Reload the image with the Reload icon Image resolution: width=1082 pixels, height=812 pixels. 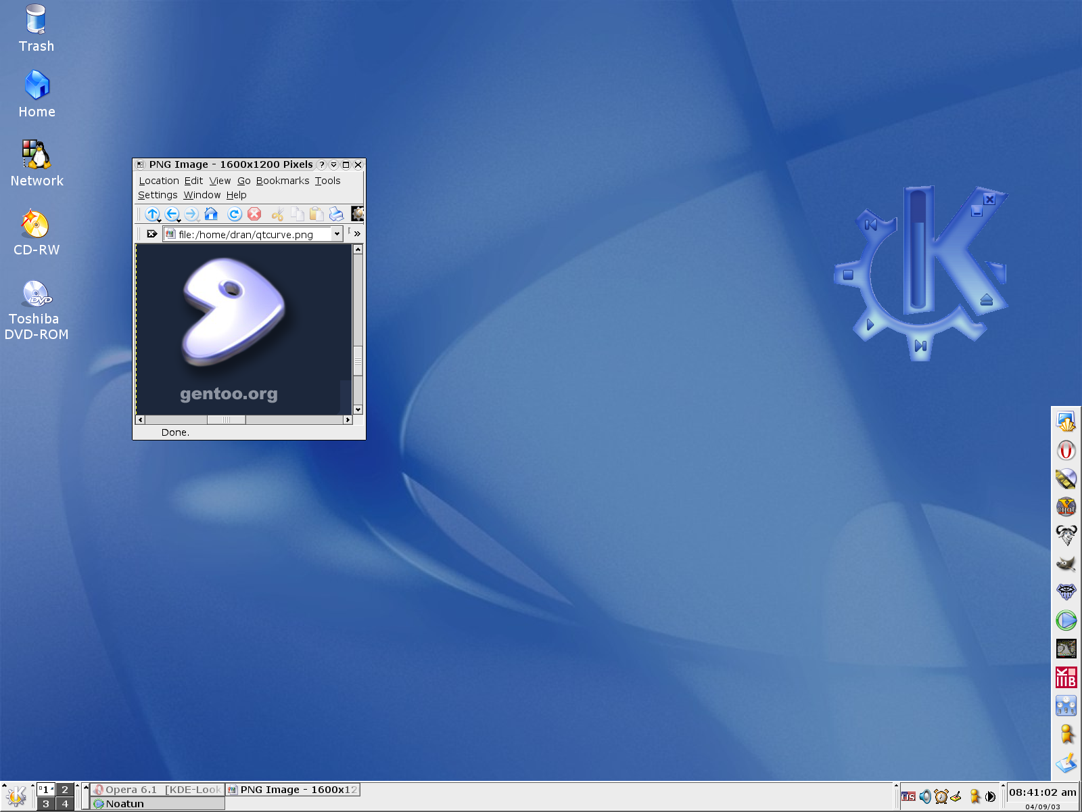click(x=235, y=215)
